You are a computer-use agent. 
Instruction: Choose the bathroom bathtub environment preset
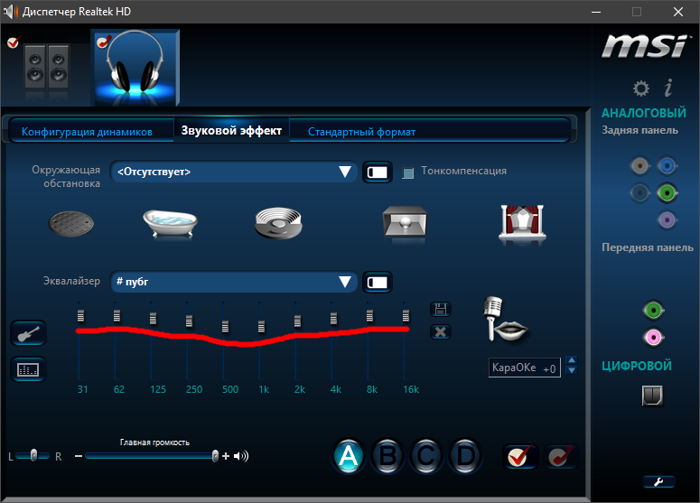point(171,223)
